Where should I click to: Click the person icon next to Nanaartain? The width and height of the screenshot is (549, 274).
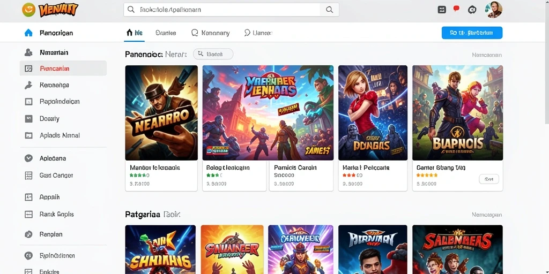28,53
